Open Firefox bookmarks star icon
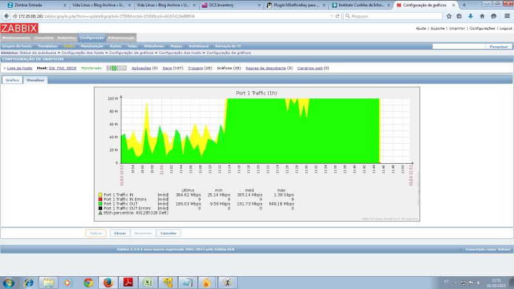The image size is (514, 289). coord(449,16)
